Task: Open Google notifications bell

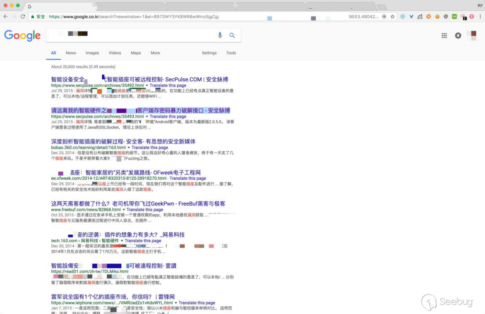Action: (x=458, y=36)
